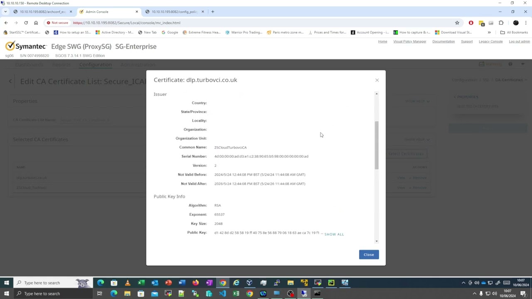The image size is (532, 299).
Task: Open Chrome on the remote taskbar
Action: pos(223,283)
